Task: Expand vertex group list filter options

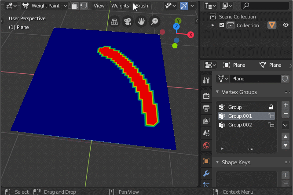Action: (222, 149)
